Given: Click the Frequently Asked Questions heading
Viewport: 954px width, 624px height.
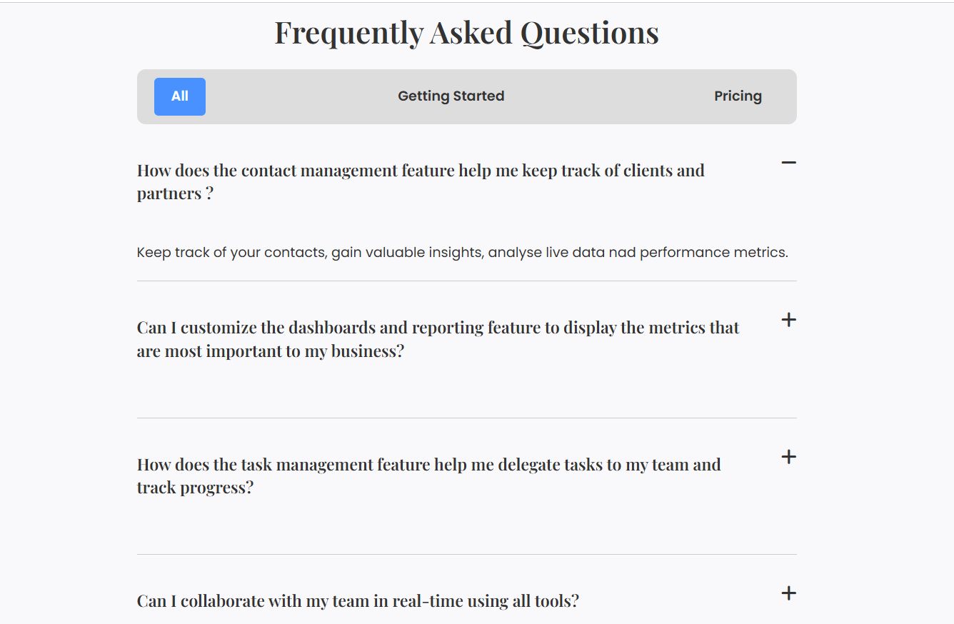Looking at the screenshot, I should point(466,33).
